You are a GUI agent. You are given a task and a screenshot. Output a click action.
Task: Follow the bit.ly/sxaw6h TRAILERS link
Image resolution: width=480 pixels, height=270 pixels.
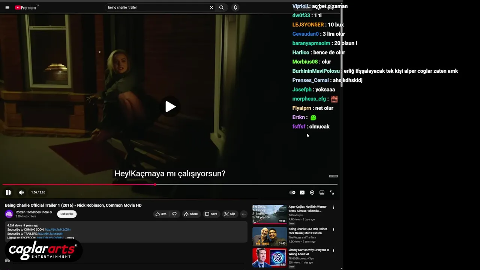tap(51, 234)
